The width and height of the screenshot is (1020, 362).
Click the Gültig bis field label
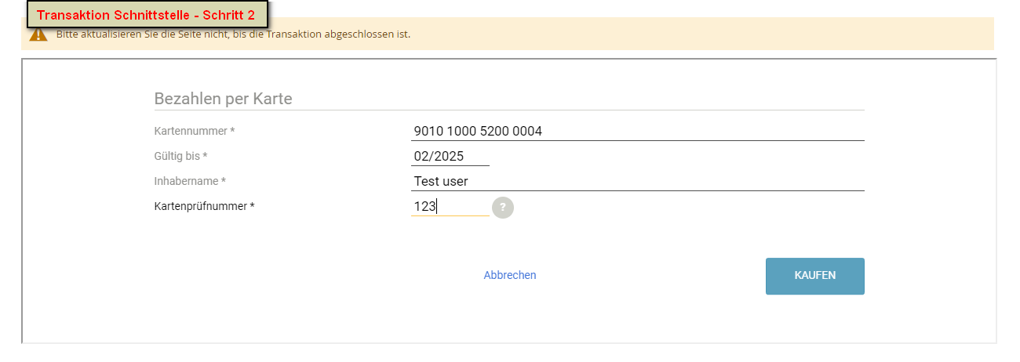[x=181, y=156]
